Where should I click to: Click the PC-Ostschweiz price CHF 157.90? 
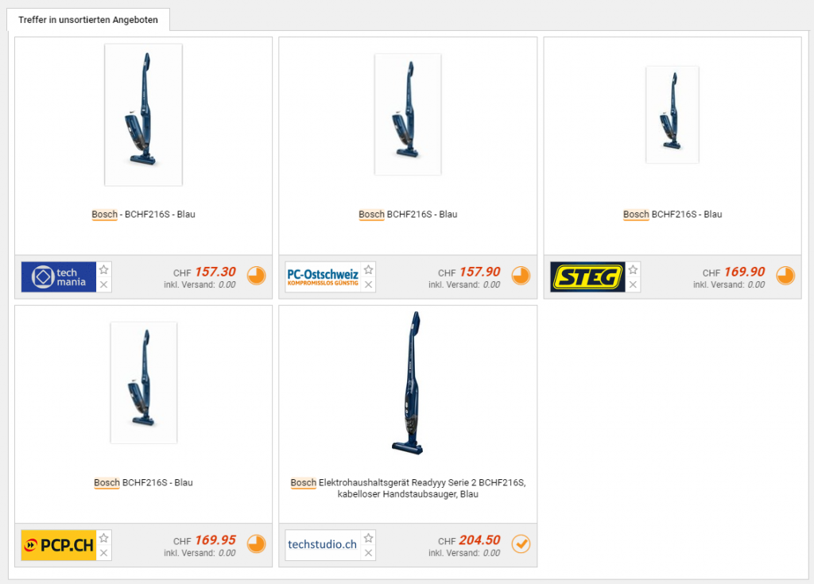469,272
